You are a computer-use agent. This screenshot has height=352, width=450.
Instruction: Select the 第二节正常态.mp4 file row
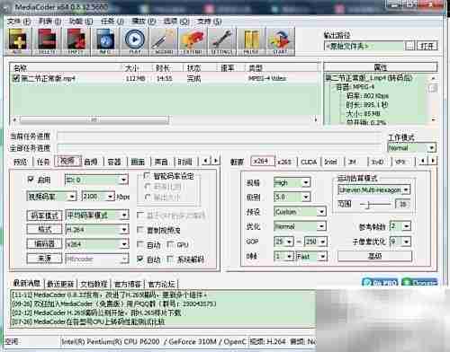click(x=165, y=78)
